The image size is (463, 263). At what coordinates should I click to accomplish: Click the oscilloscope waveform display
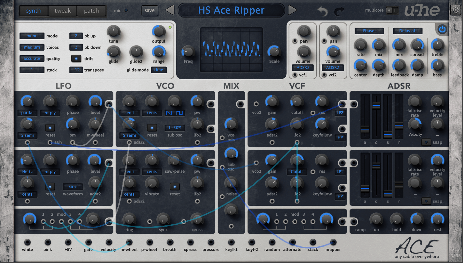pos(231,50)
